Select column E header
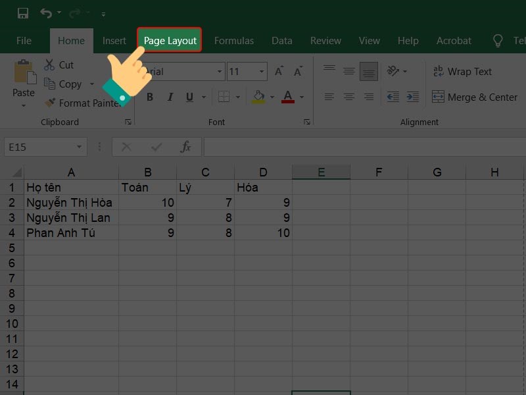Image resolution: width=526 pixels, height=395 pixels. coord(321,172)
